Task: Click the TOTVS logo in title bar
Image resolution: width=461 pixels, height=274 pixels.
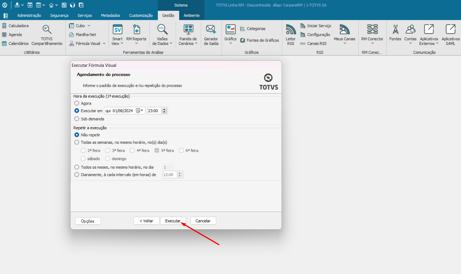Action: tap(5, 5)
